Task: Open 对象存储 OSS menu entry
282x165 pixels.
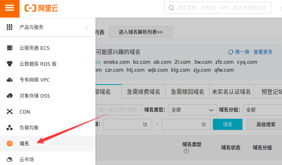Action: point(48,96)
